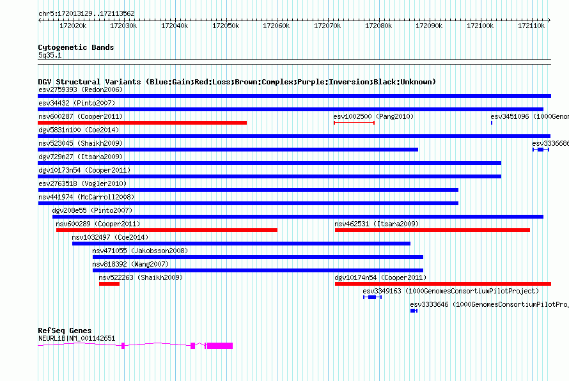569x381 pixels.
Task: Click the 172020k ruler label
Action: coord(73,26)
